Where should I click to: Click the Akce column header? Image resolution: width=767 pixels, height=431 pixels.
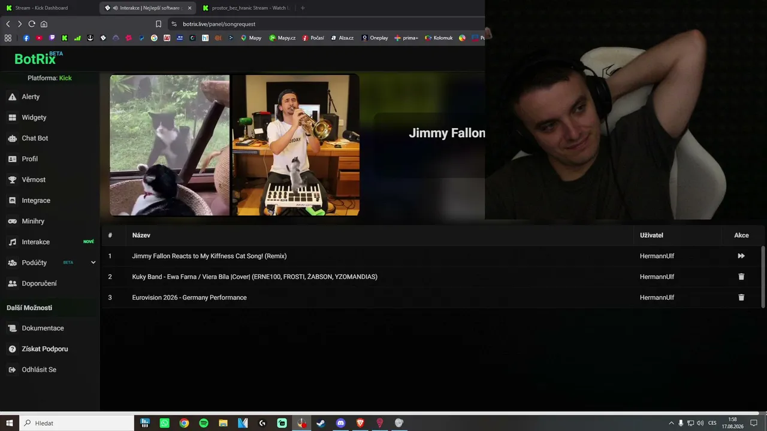pyautogui.click(x=741, y=235)
